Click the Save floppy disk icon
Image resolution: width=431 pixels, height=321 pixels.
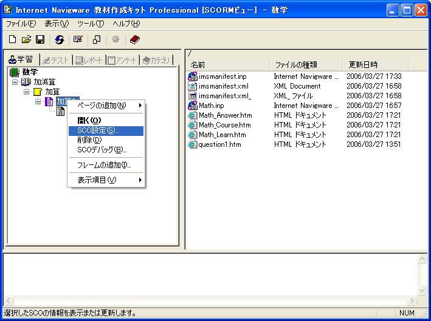pos(40,39)
